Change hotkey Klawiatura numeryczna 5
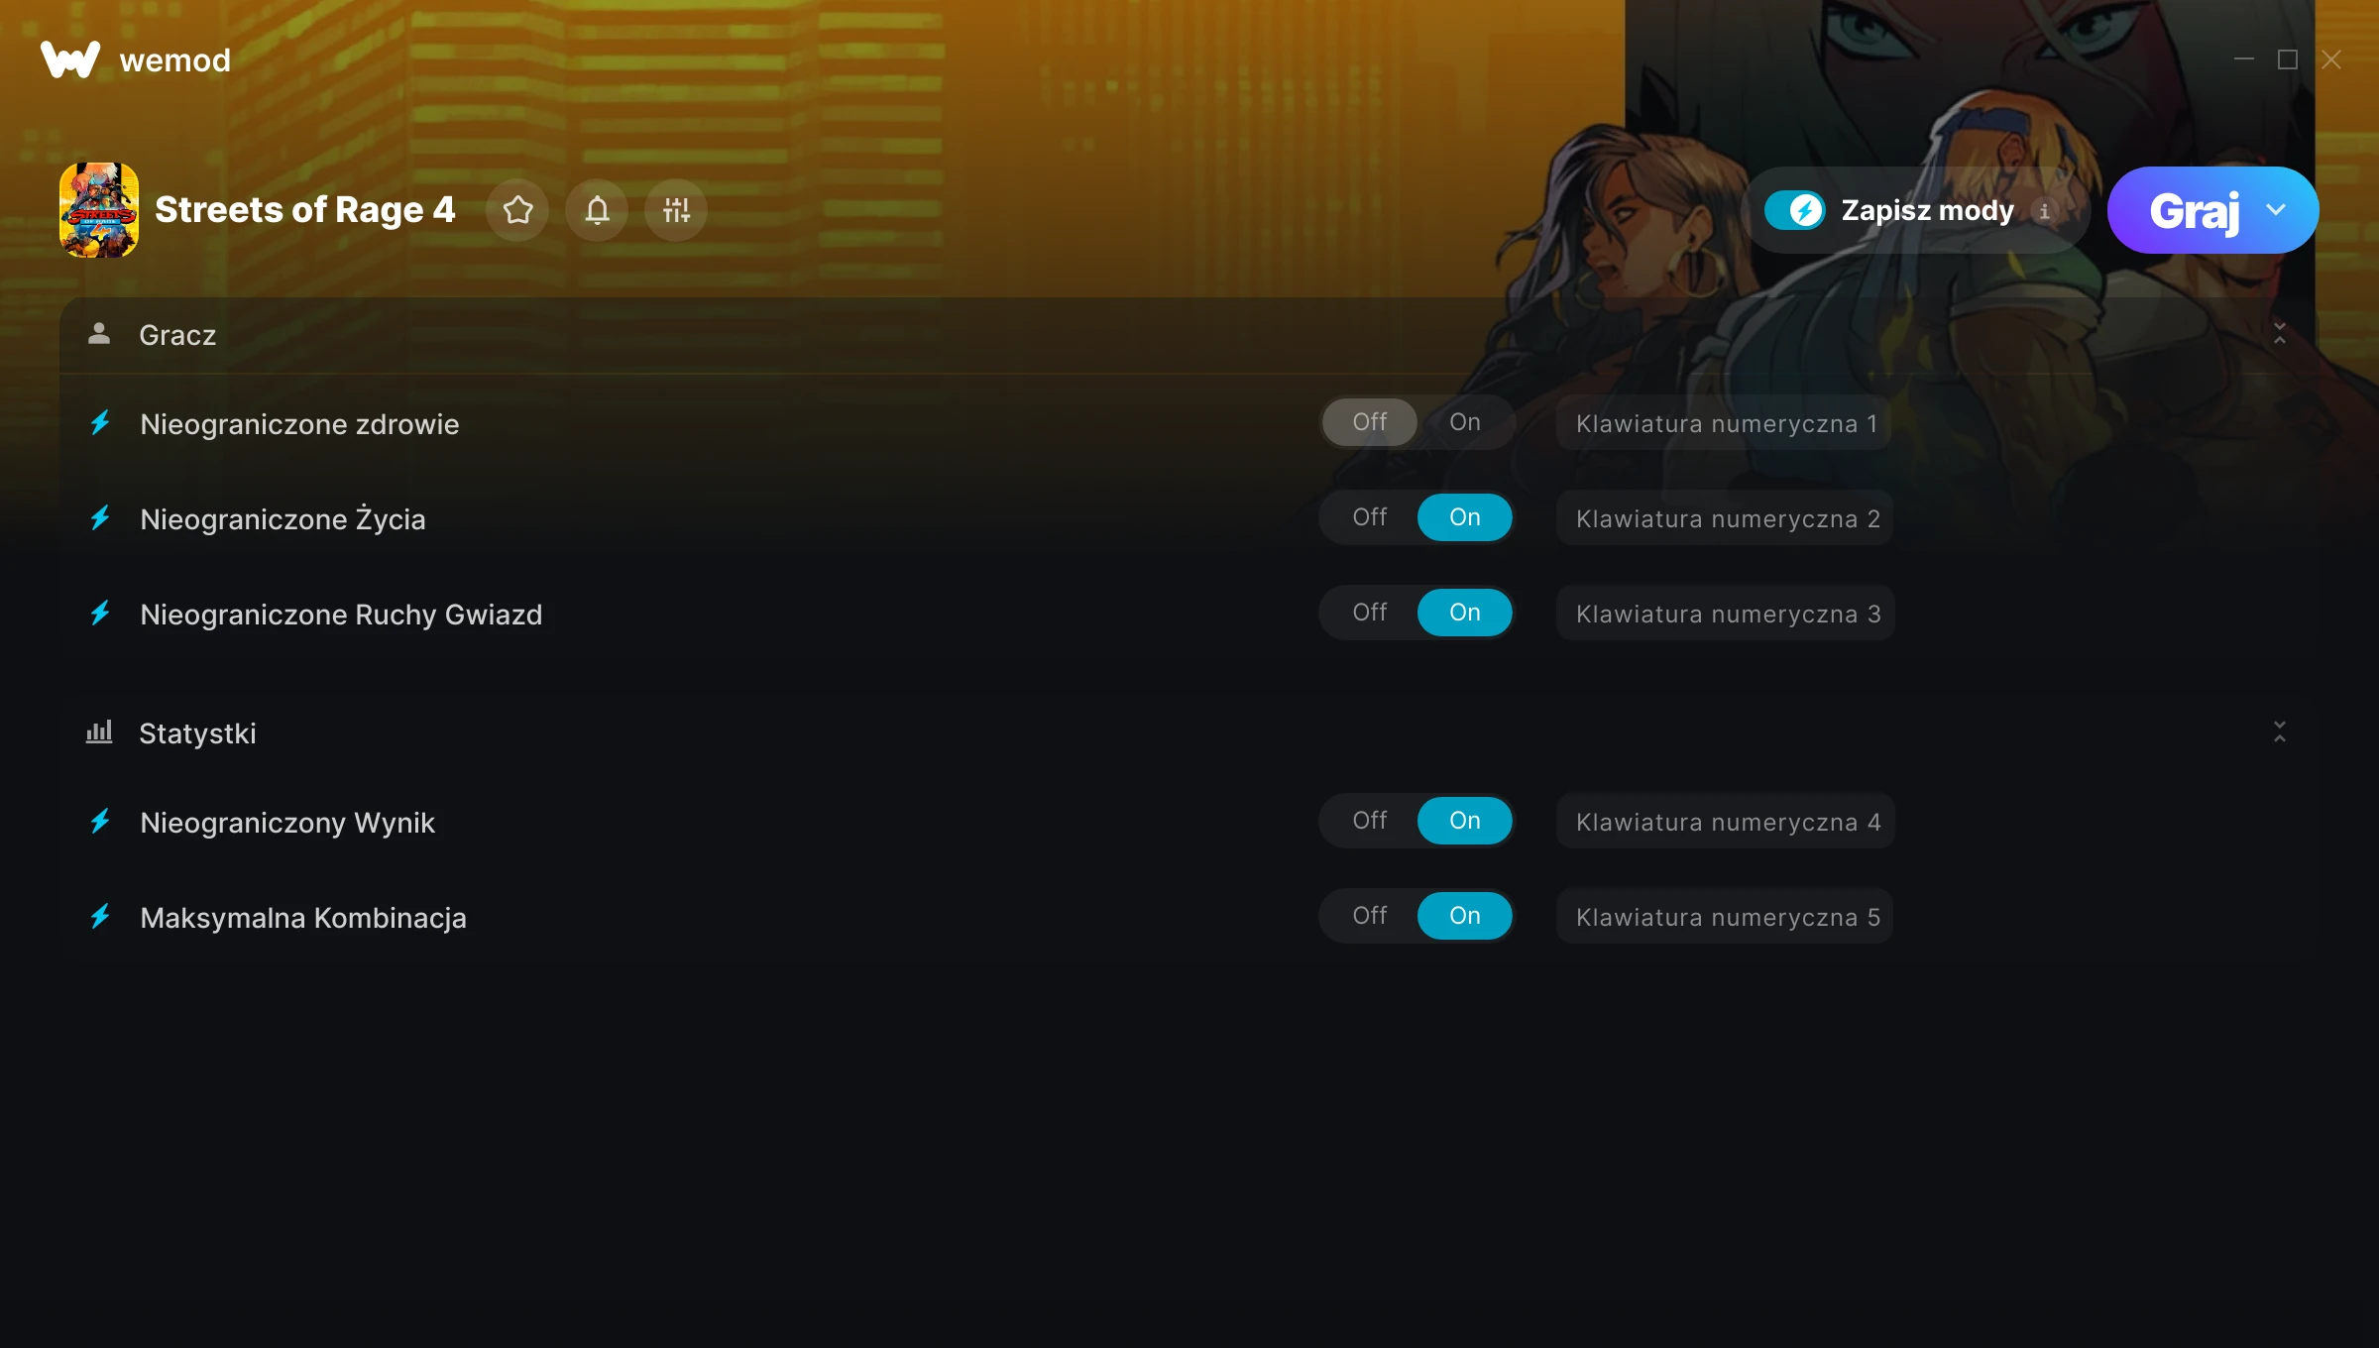 [x=1725, y=917]
